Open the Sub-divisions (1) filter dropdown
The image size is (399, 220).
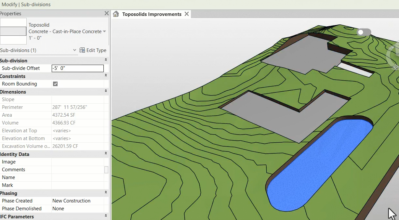point(74,50)
